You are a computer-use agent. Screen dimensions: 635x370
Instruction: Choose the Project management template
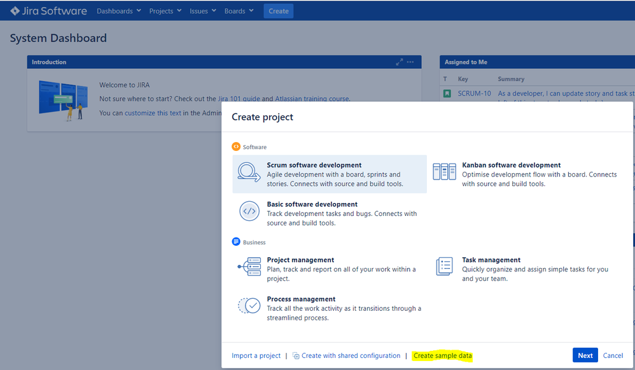329,269
